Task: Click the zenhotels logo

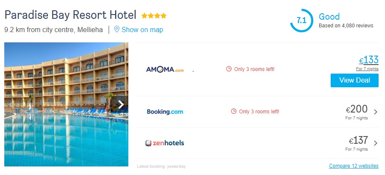Action: point(165,143)
